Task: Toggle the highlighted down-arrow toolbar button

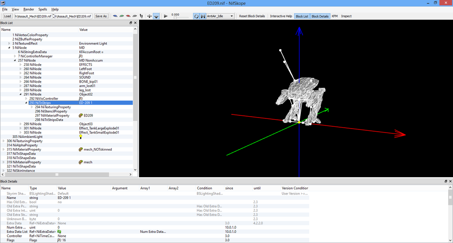Action: (156, 16)
